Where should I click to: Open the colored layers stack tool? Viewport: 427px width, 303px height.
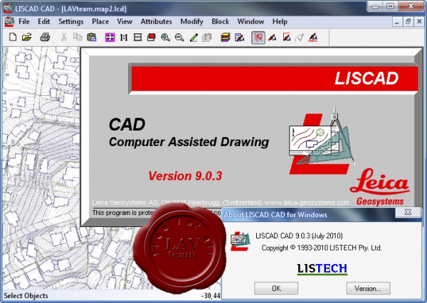226,37
